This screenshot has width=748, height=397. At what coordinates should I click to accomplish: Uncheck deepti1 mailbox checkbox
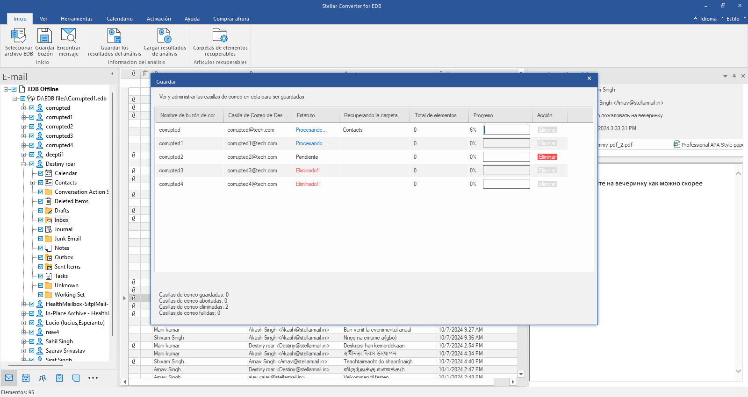pos(32,155)
